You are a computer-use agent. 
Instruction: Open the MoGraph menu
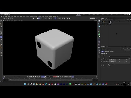pos(28,17)
